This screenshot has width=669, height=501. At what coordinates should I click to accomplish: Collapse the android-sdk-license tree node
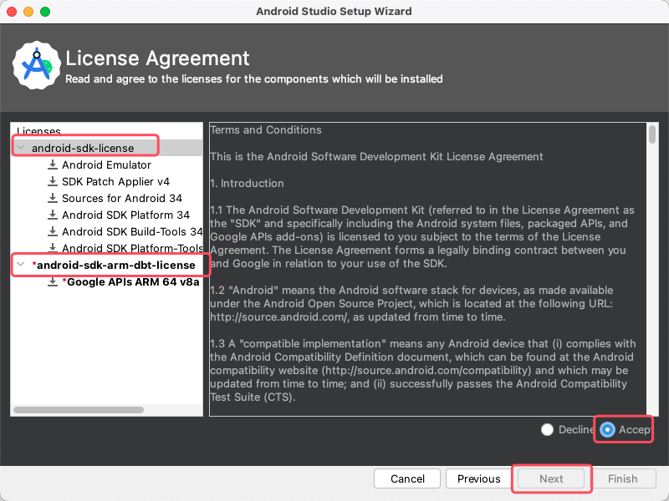20,148
